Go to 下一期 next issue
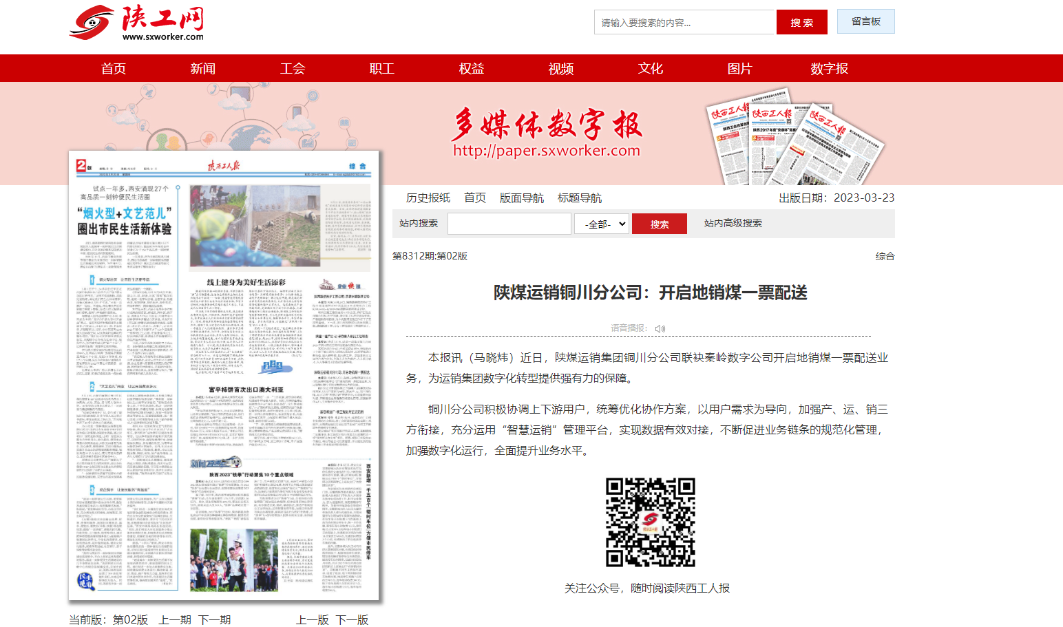Viewport: 1063px width, 627px height. coord(214,619)
